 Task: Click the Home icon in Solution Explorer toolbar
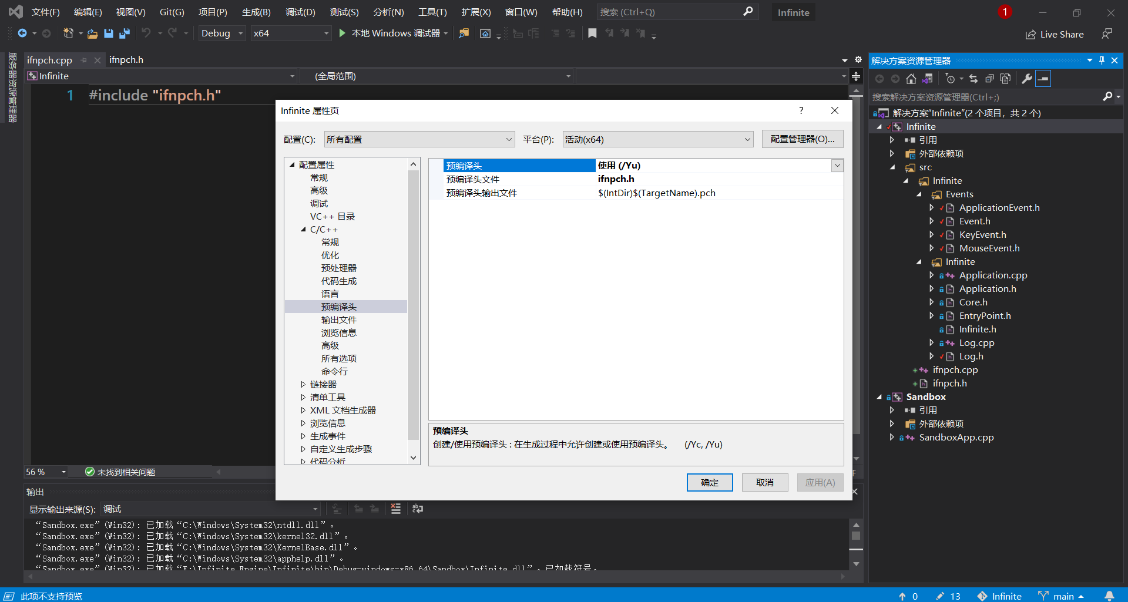pyautogui.click(x=911, y=79)
